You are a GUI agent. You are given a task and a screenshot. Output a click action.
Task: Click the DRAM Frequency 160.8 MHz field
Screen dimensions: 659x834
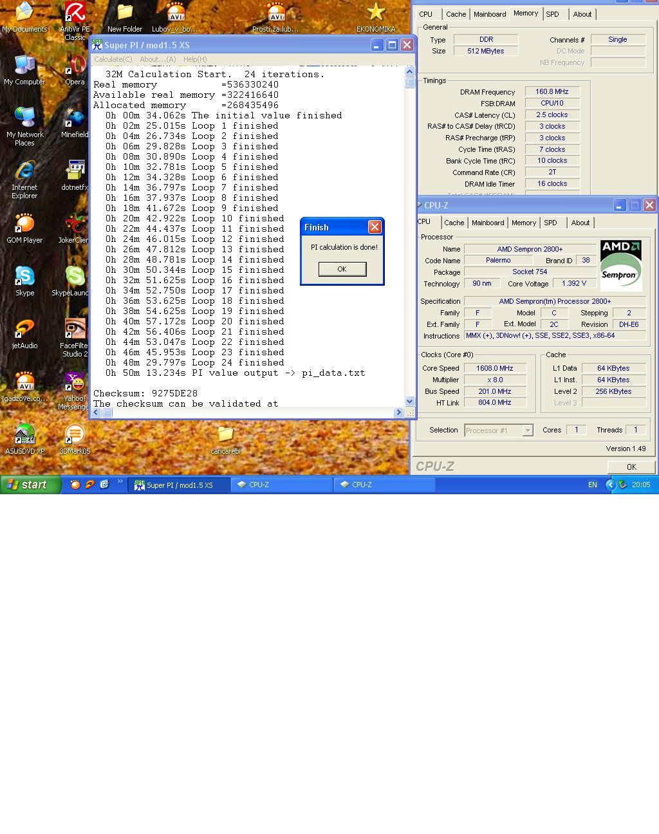pos(552,91)
